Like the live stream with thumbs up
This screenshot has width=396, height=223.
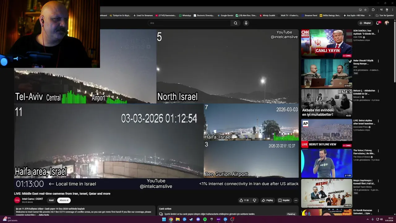244,200
